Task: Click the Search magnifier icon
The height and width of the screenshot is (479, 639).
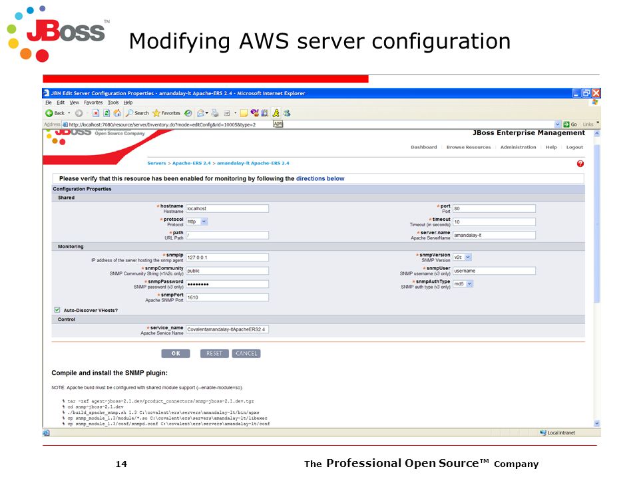Action: click(x=130, y=113)
